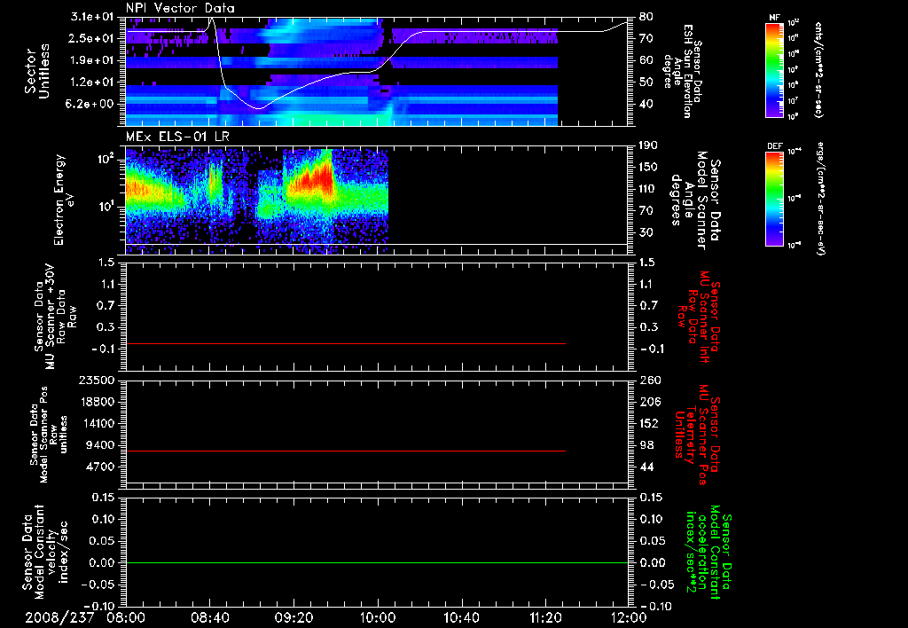Click the "DEF" color bar label
The height and width of the screenshot is (628, 908).
(x=775, y=146)
